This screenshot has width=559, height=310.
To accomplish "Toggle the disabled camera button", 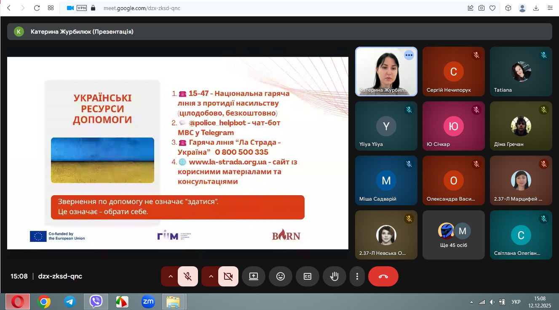I will tap(228, 276).
